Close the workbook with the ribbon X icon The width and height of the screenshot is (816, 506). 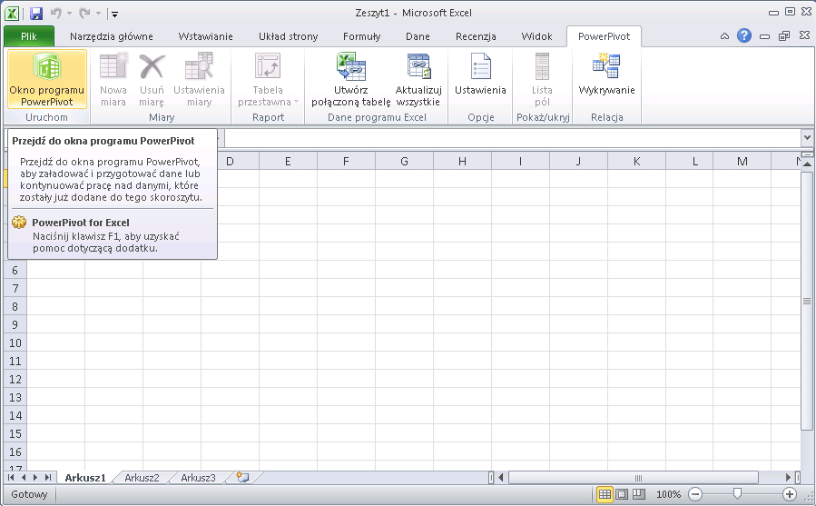pyautogui.click(x=804, y=35)
